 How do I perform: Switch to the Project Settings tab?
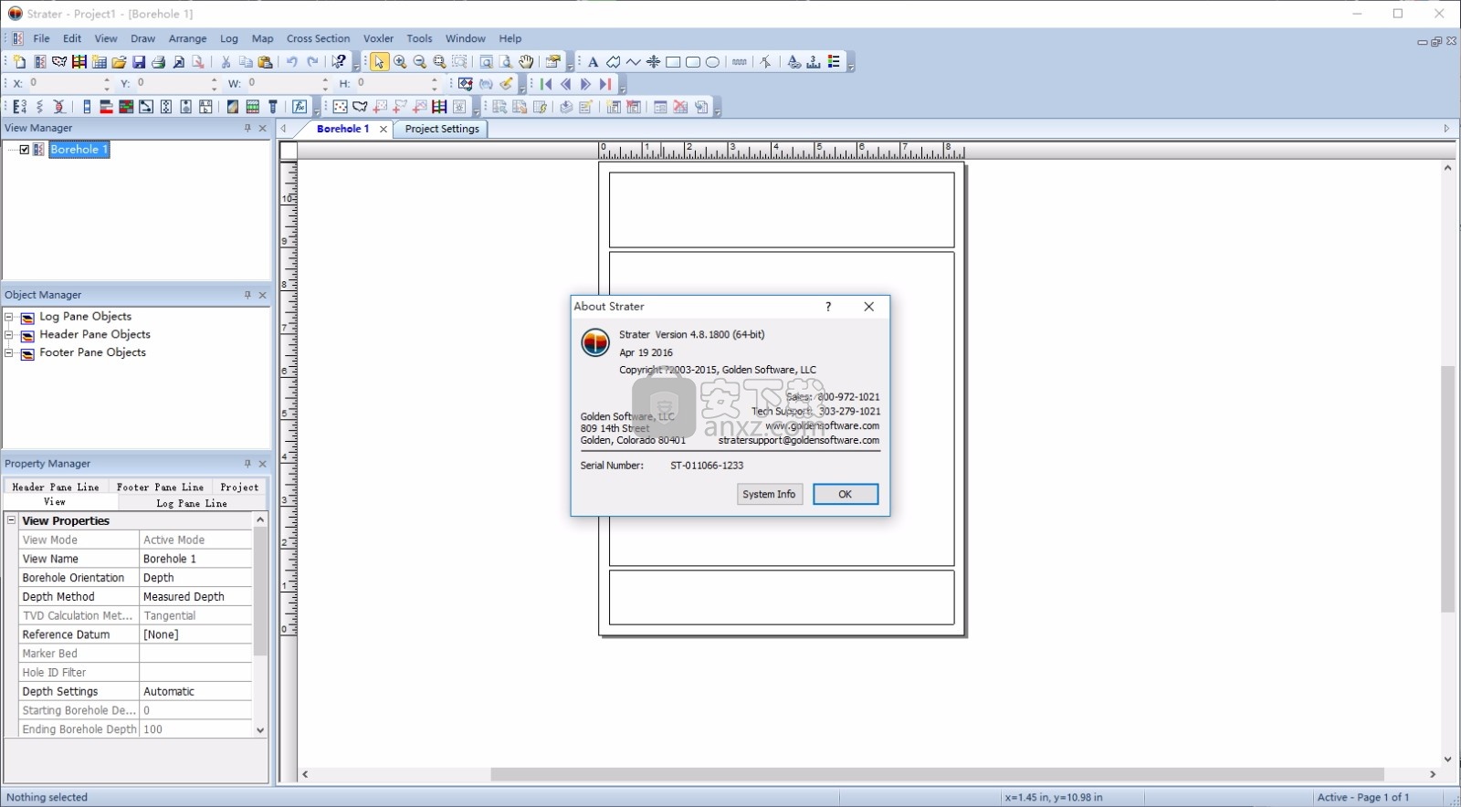pyautogui.click(x=442, y=129)
